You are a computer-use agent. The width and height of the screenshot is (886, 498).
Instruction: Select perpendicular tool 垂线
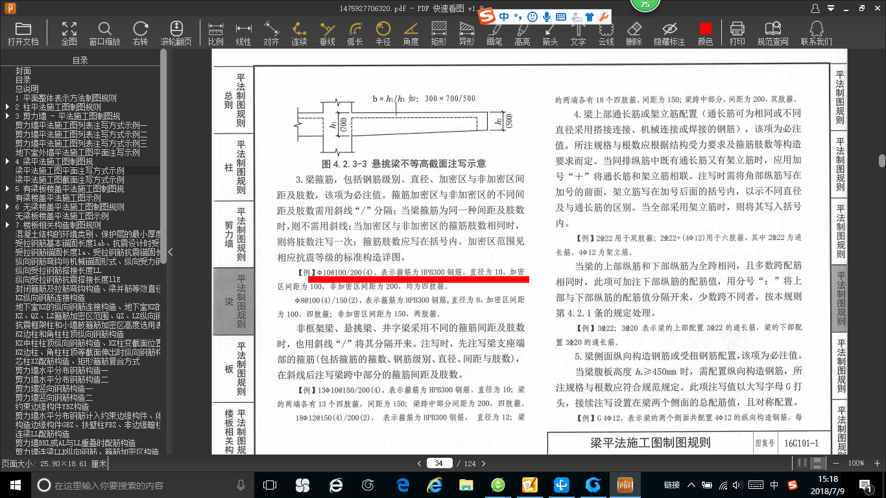pyautogui.click(x=328, y=34)
